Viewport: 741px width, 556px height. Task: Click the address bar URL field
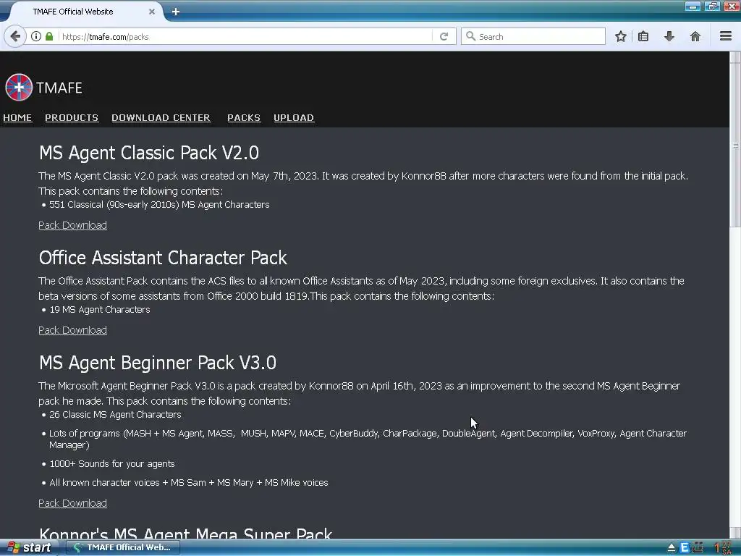coord(246,36)
